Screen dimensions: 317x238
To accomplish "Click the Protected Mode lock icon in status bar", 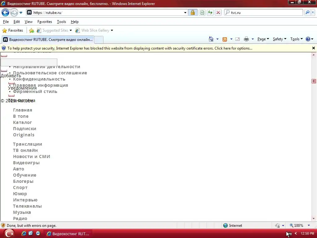I will point(278,226).
